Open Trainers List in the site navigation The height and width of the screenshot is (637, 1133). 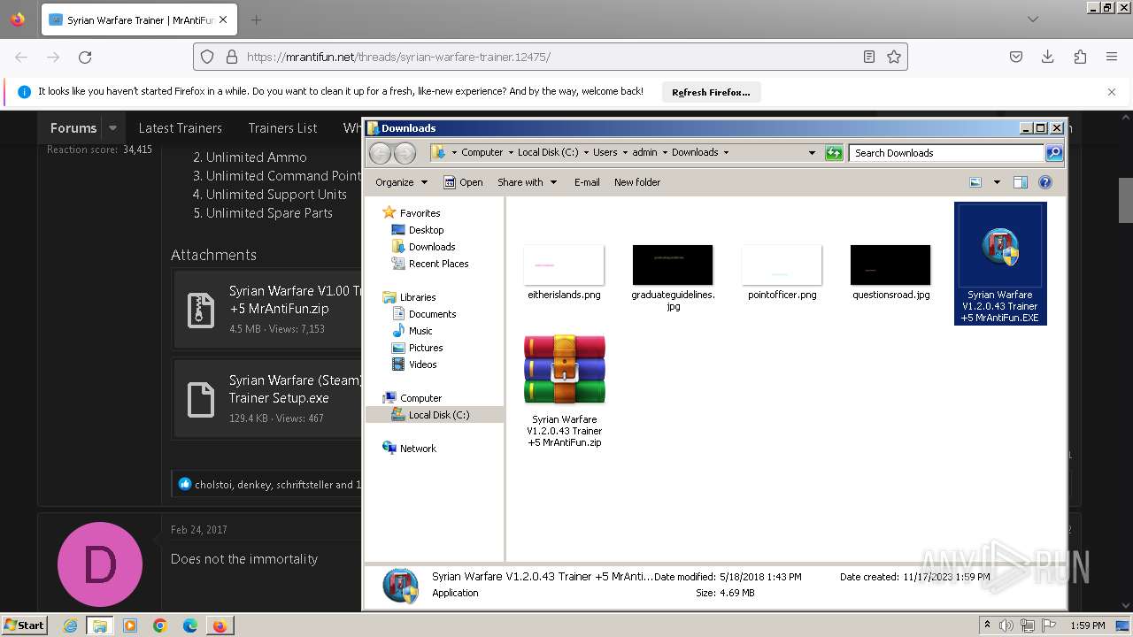tap(282, 127)
